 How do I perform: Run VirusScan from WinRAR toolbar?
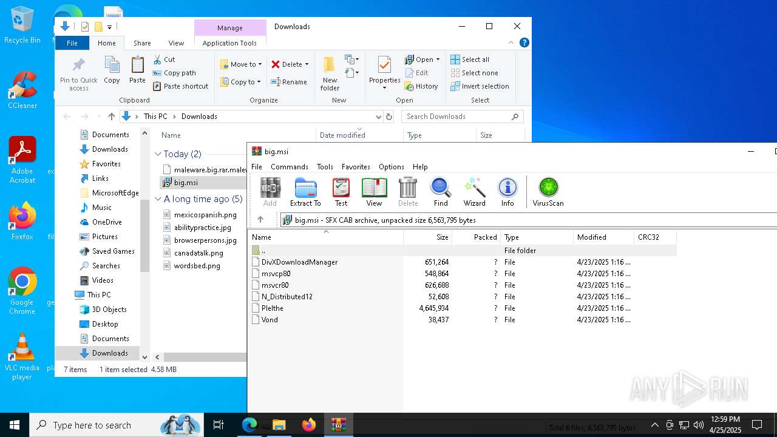548,192
